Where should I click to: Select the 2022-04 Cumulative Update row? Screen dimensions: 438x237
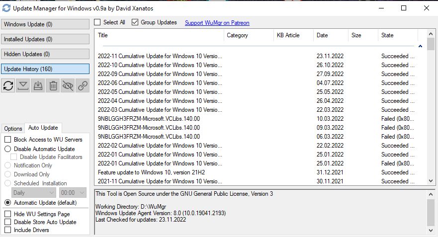tap(256, 101)
